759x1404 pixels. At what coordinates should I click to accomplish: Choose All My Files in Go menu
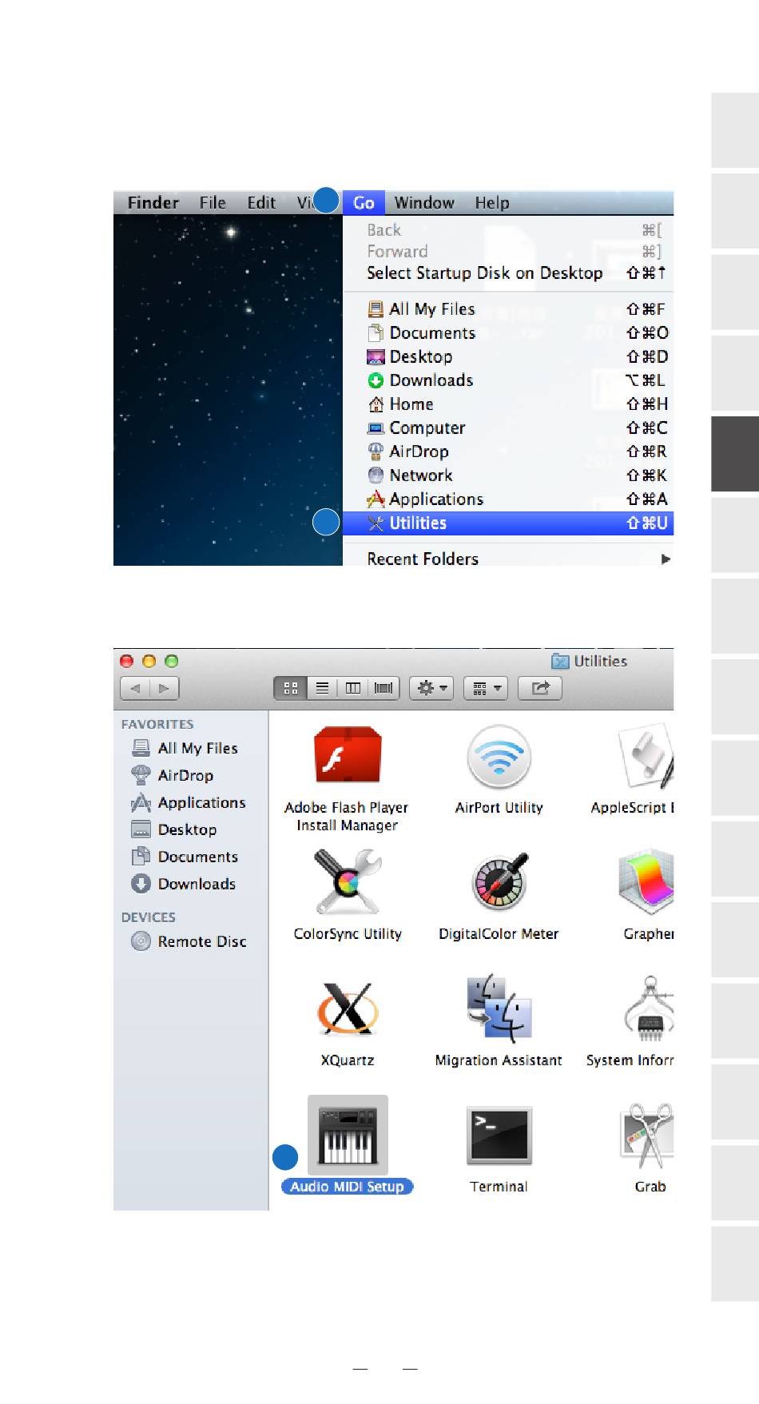click(508, 309)
